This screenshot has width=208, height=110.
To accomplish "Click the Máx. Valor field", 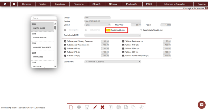I will 136,25.
